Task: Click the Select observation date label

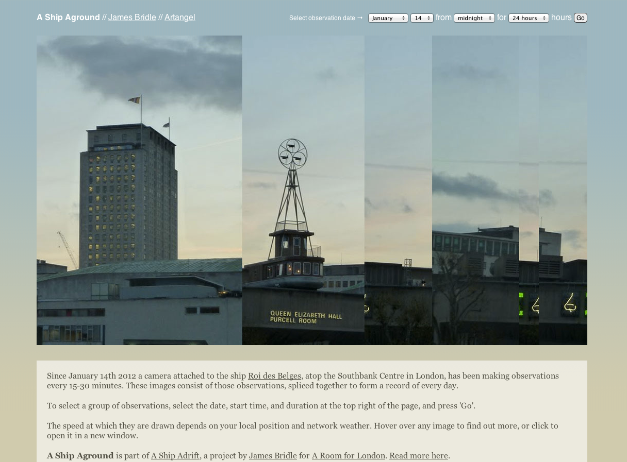Action: click(322, 18)
